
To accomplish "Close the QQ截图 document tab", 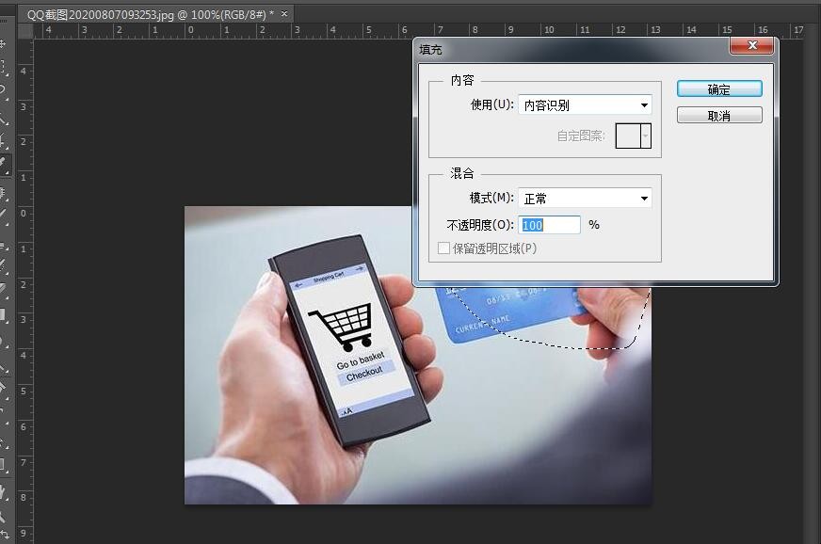I will coord(284,14).
